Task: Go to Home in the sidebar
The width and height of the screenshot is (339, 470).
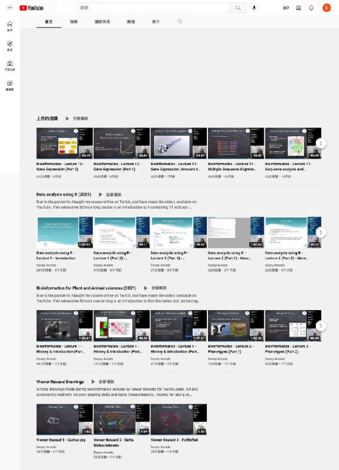Action: coord(10,26)
